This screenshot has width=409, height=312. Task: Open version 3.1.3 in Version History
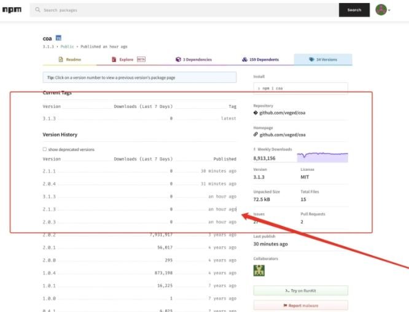(x=49, y=197)
